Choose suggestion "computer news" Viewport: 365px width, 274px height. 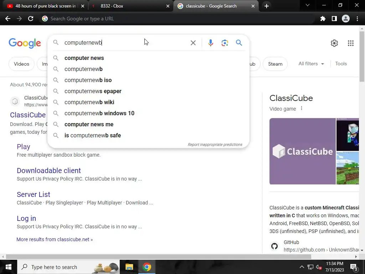(x=148, y=58)
